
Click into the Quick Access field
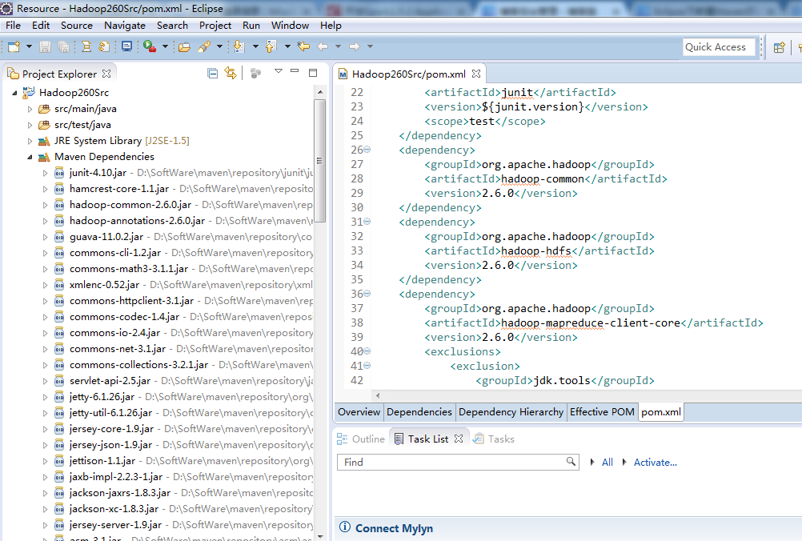click(x=719, y=47)
